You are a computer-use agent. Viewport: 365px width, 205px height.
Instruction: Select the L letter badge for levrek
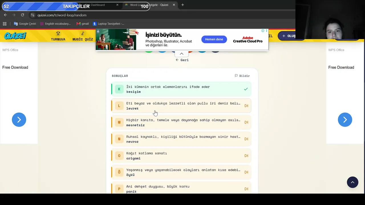(119, 106)
